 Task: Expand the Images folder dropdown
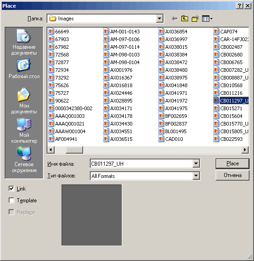(159, 19)
